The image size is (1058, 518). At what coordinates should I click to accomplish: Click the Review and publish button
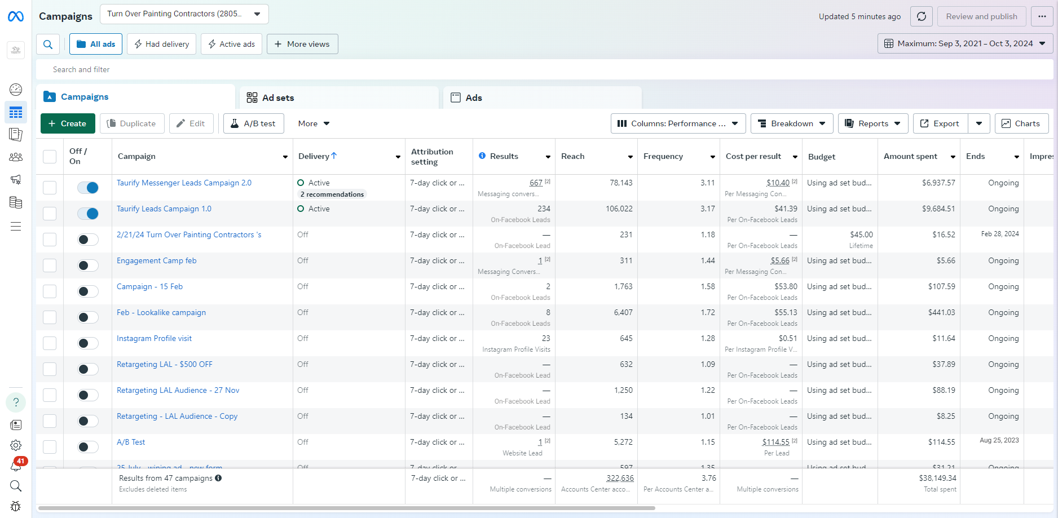click(982, 16)
